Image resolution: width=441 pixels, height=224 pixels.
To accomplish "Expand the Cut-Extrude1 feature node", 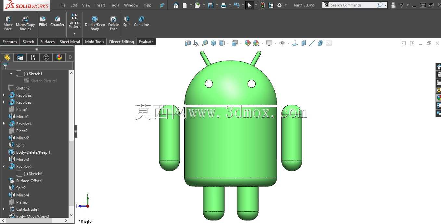I will (4, 209).
